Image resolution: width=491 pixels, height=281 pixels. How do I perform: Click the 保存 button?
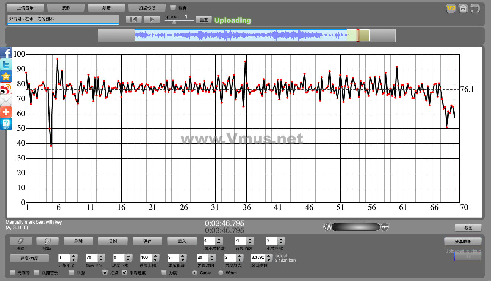[x=147, y=241]
